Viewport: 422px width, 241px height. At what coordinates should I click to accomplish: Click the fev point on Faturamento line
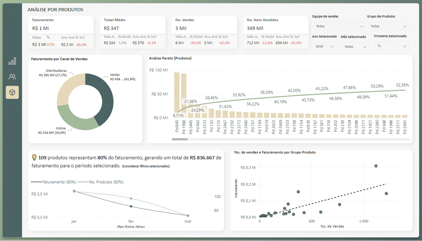click(131, 206)
